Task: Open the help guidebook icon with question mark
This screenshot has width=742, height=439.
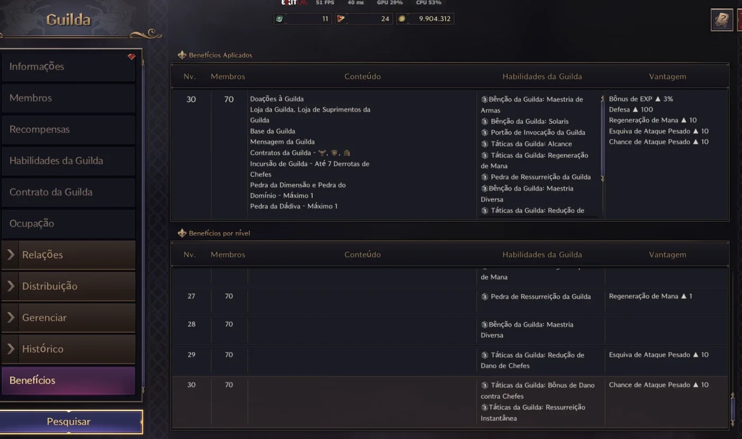Action: click(x=721, y=20)
